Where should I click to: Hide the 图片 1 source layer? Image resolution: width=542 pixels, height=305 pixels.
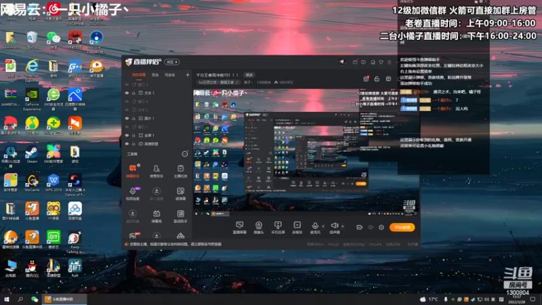click(x=127, y=118)
